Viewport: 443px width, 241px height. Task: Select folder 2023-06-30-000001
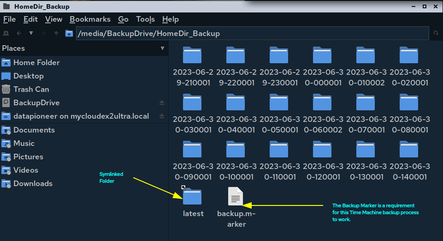(x=323, y=66)
